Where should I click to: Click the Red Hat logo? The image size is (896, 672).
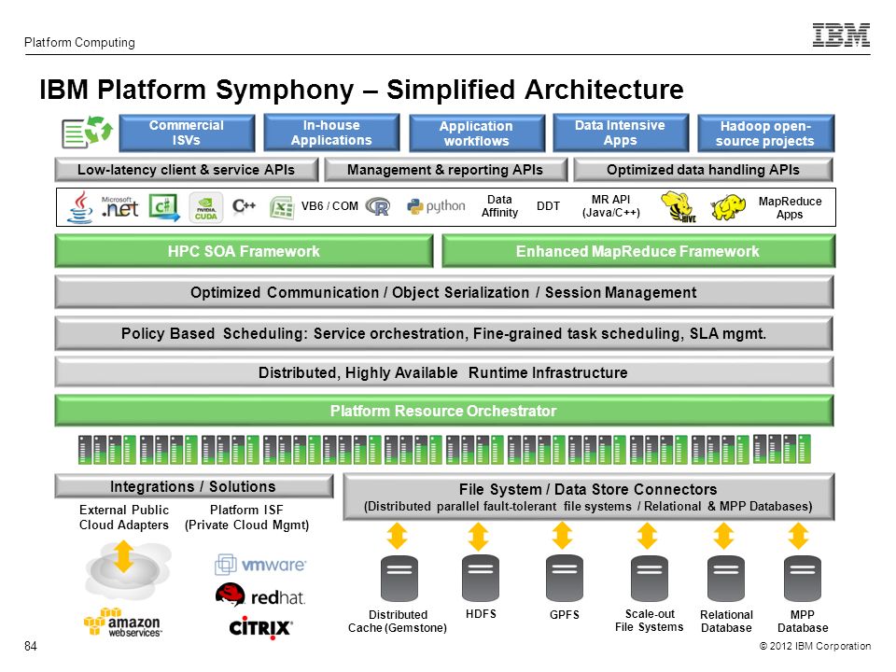(260, 596)
